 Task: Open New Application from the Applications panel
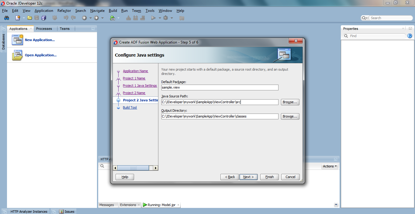click(40, 40)
